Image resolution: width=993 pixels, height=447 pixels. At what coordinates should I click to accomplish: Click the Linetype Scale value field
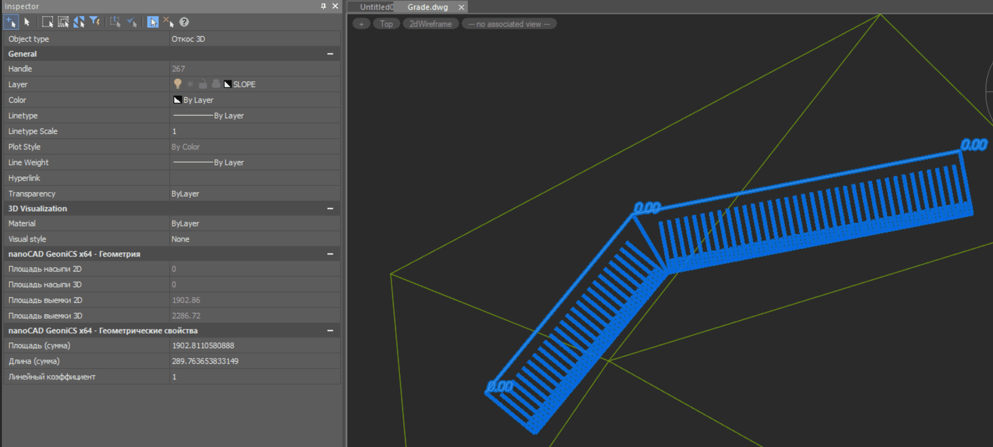[254, 131]
